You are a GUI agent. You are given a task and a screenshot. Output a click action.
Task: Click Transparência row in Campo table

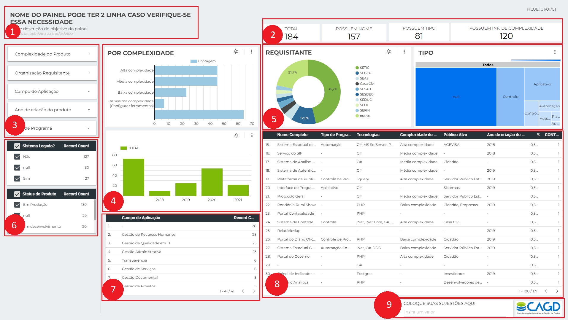click(x=182, y=260)
